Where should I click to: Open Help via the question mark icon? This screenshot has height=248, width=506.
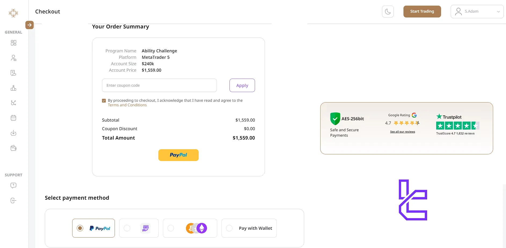tap(13, 185)
